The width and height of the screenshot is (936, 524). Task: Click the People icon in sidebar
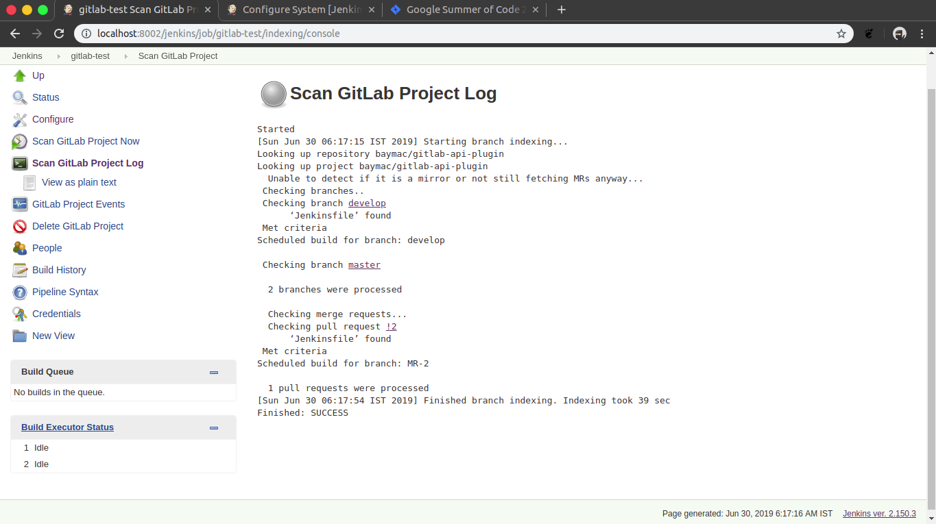(20, 248)
